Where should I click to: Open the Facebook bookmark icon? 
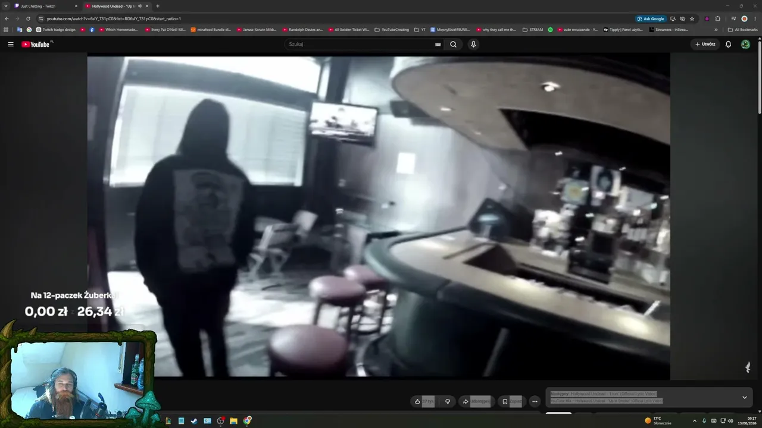tap(92, 30)
